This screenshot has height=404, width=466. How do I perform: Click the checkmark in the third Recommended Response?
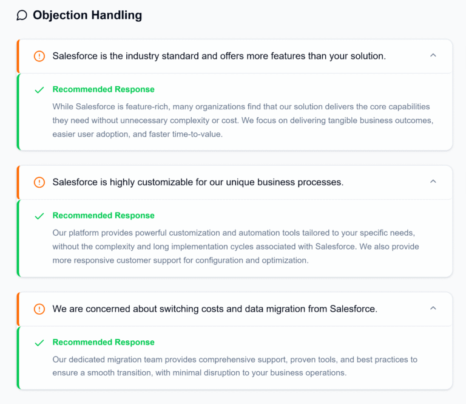point(39,343)
